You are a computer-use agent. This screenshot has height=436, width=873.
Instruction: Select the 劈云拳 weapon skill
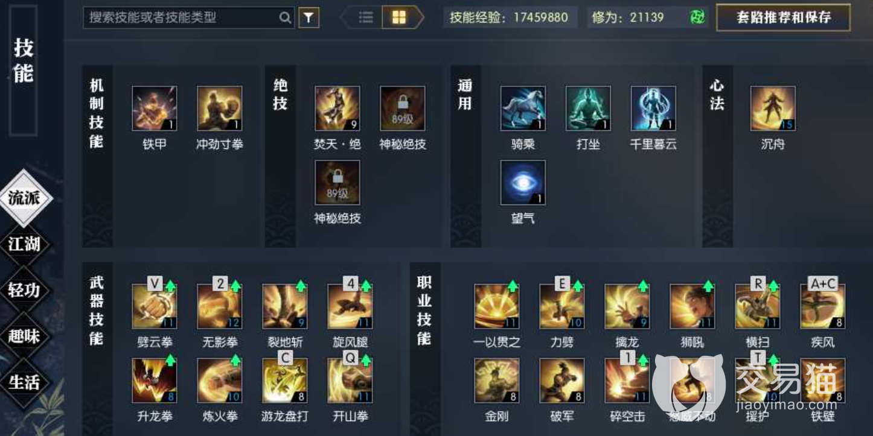click(155, 306)
